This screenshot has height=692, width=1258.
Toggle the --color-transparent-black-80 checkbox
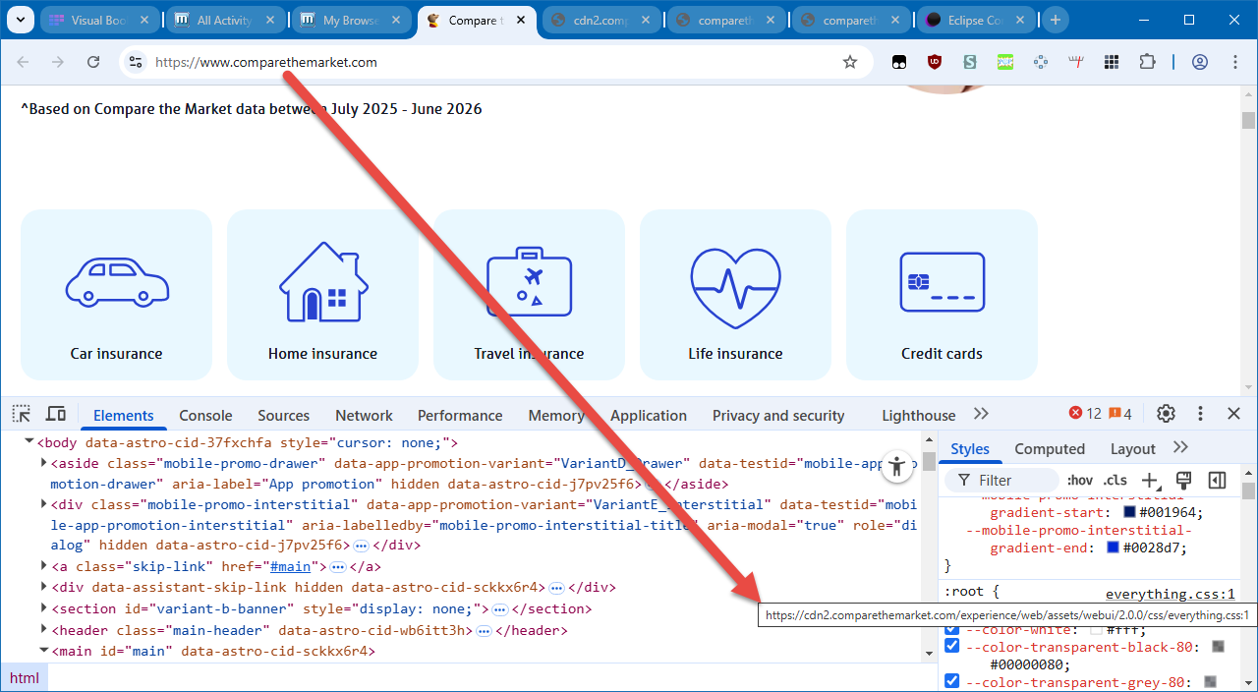(x=951, y=646)
